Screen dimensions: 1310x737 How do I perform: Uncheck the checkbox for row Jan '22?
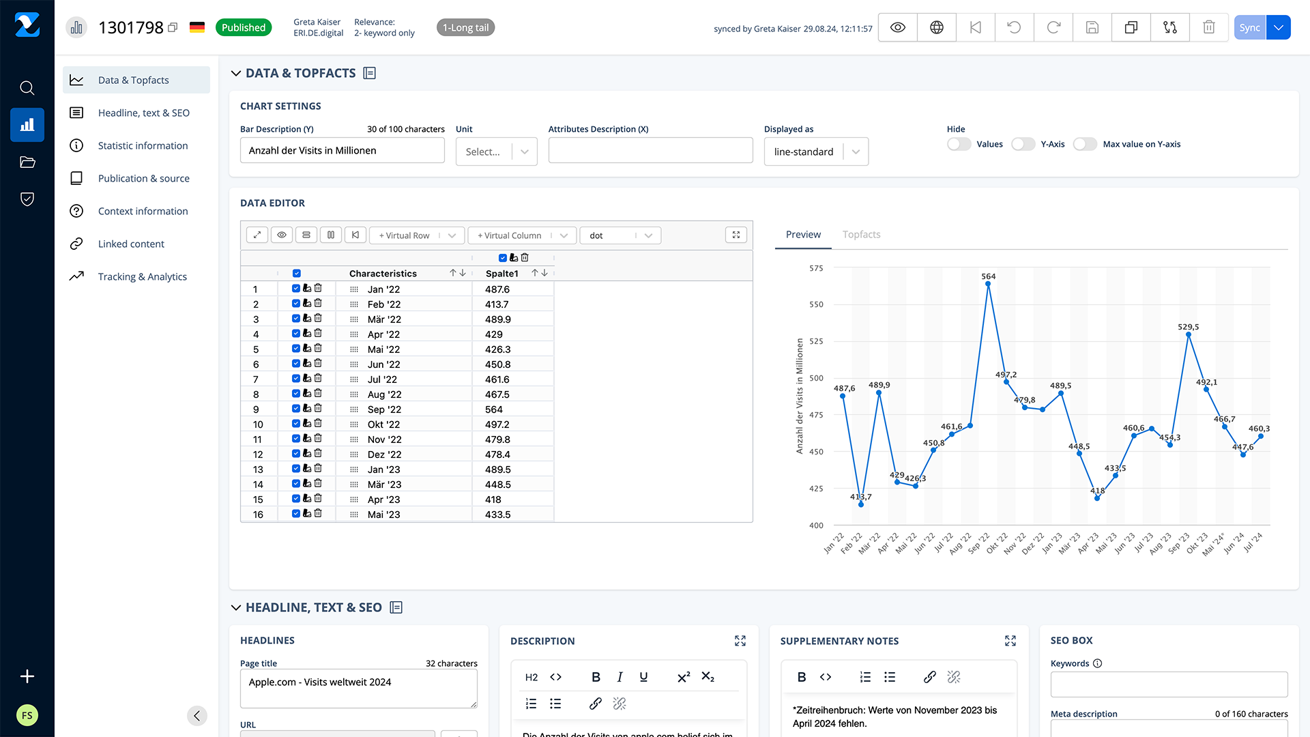point(296,288)
